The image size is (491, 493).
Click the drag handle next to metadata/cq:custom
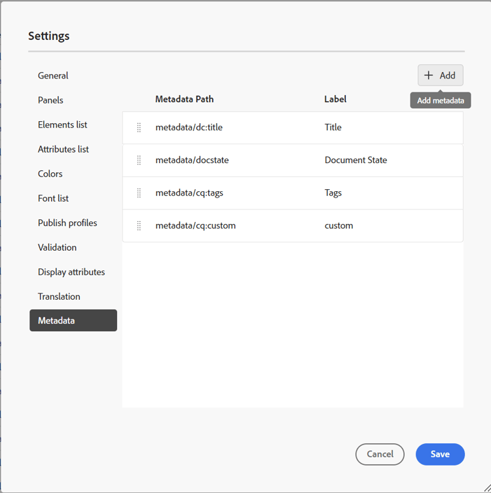pos(139,225)
